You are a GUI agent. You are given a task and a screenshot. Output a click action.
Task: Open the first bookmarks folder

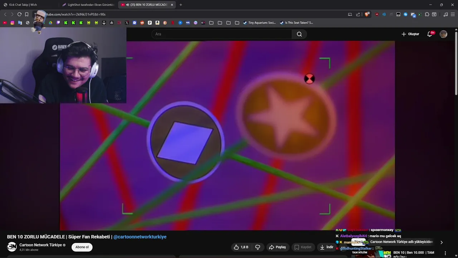[211, 23]
